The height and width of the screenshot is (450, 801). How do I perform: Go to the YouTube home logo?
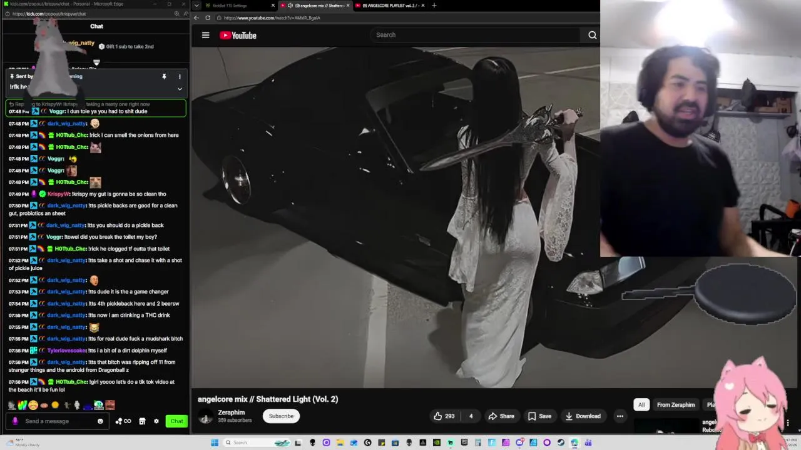pyautogui.click(x=238, y=36)
